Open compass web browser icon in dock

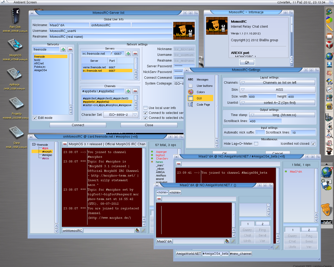tap(329, 90)
